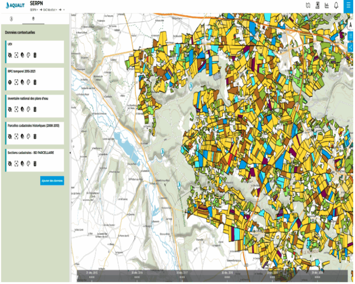Toggle visibility of Parcelles cadastrales historiques layer
Viewport: 355px width, 284px height.
[x=10, y=136]
